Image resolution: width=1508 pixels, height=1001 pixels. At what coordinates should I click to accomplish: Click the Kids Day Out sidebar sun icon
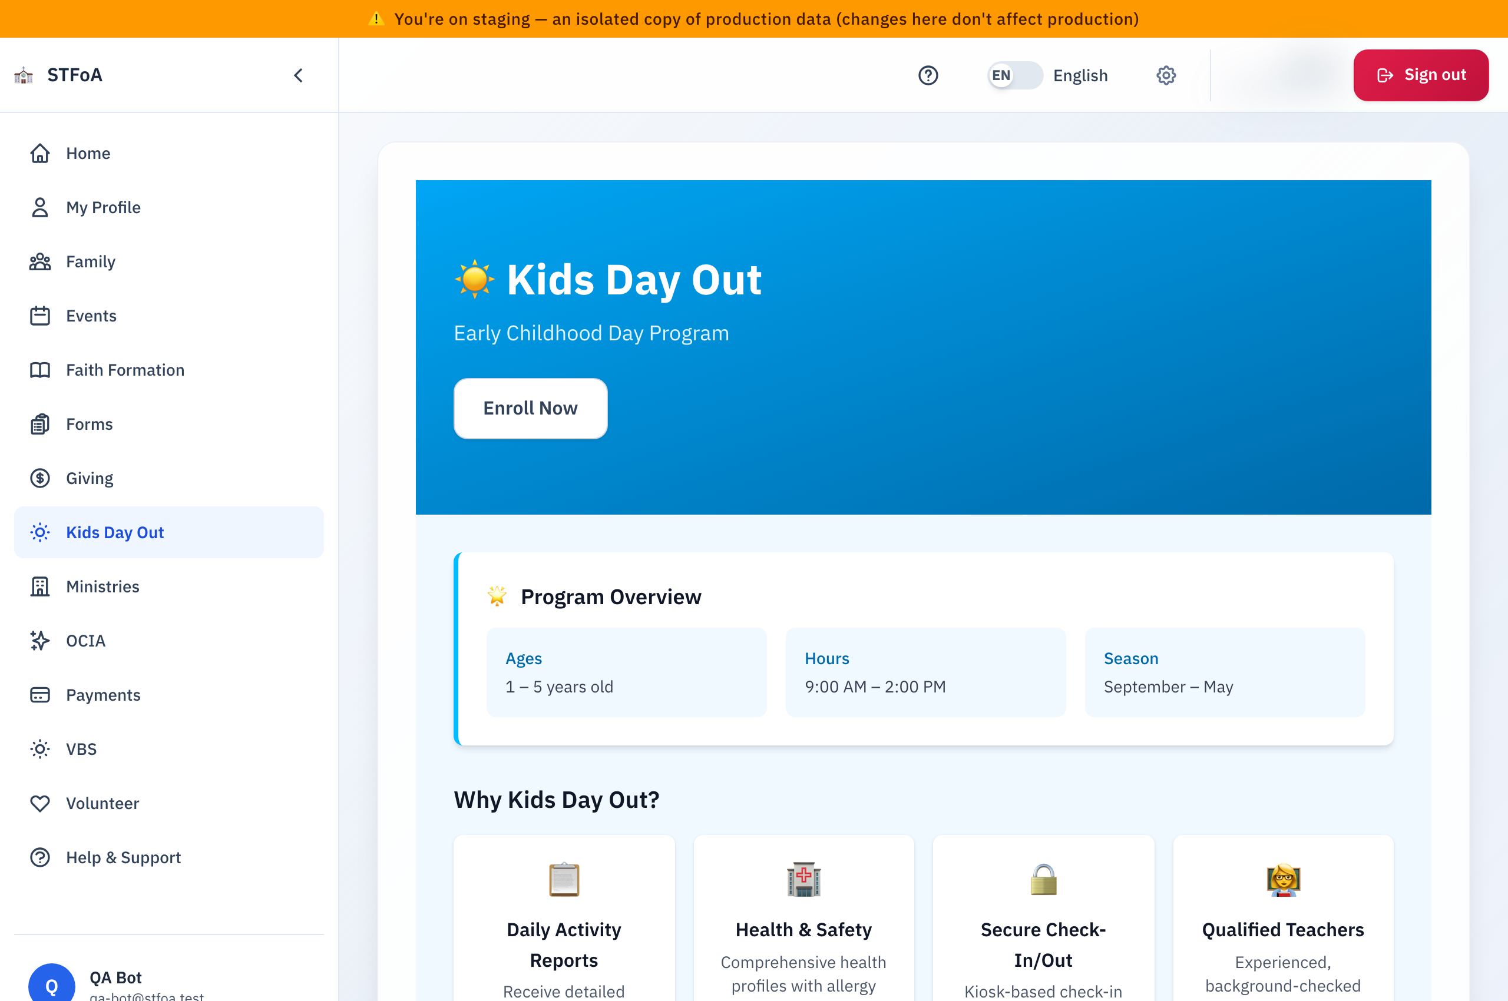tap(39, 532)
